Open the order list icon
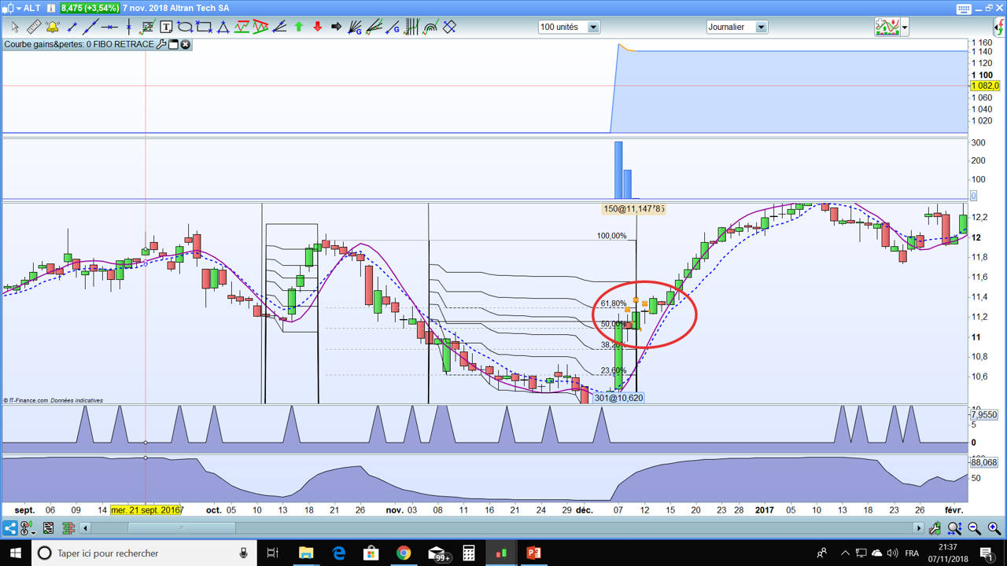Screen dimensions: 1007x566 click(49, 528)
